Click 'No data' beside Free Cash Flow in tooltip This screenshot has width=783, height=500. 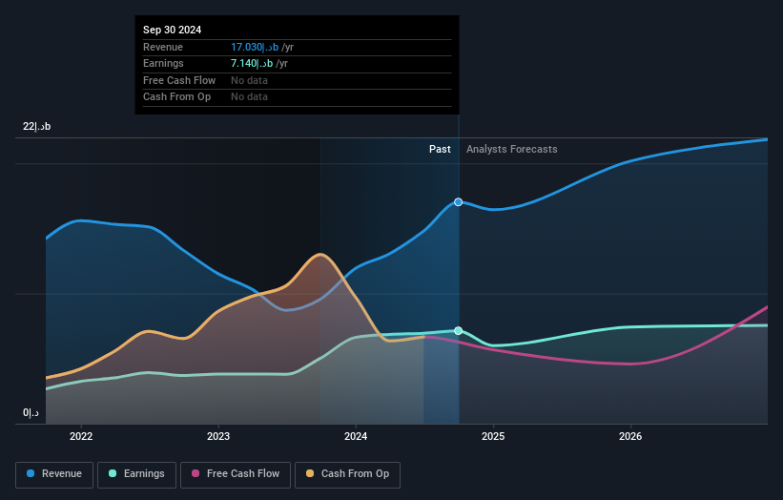[x=249, y=80]
